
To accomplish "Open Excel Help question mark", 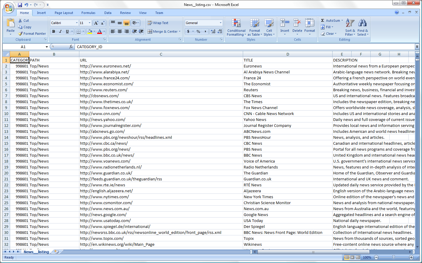I will 397,12.
